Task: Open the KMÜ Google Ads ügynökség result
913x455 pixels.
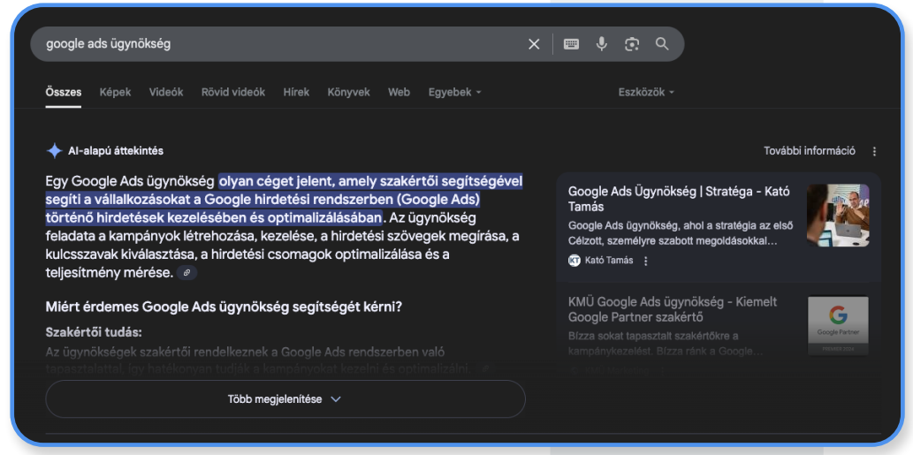Action: pos(673,309)
